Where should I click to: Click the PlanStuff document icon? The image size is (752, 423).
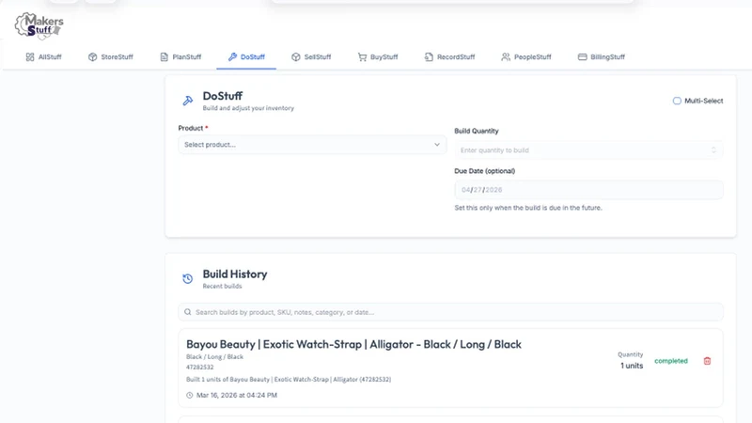click(164, 57)
